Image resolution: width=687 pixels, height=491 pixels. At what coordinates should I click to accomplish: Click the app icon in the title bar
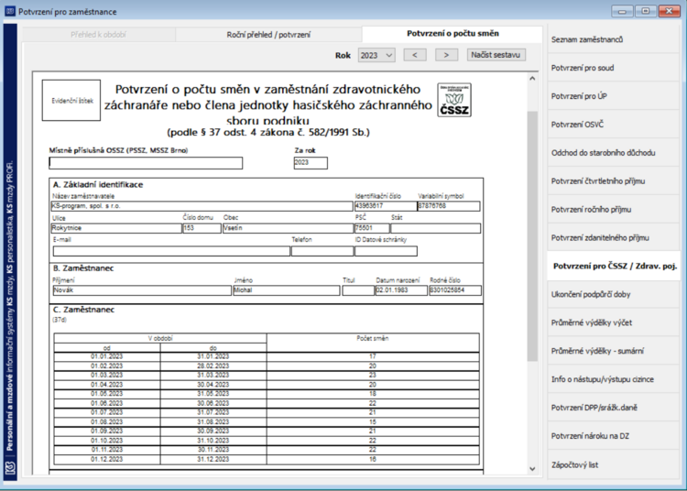click(10, 11)
